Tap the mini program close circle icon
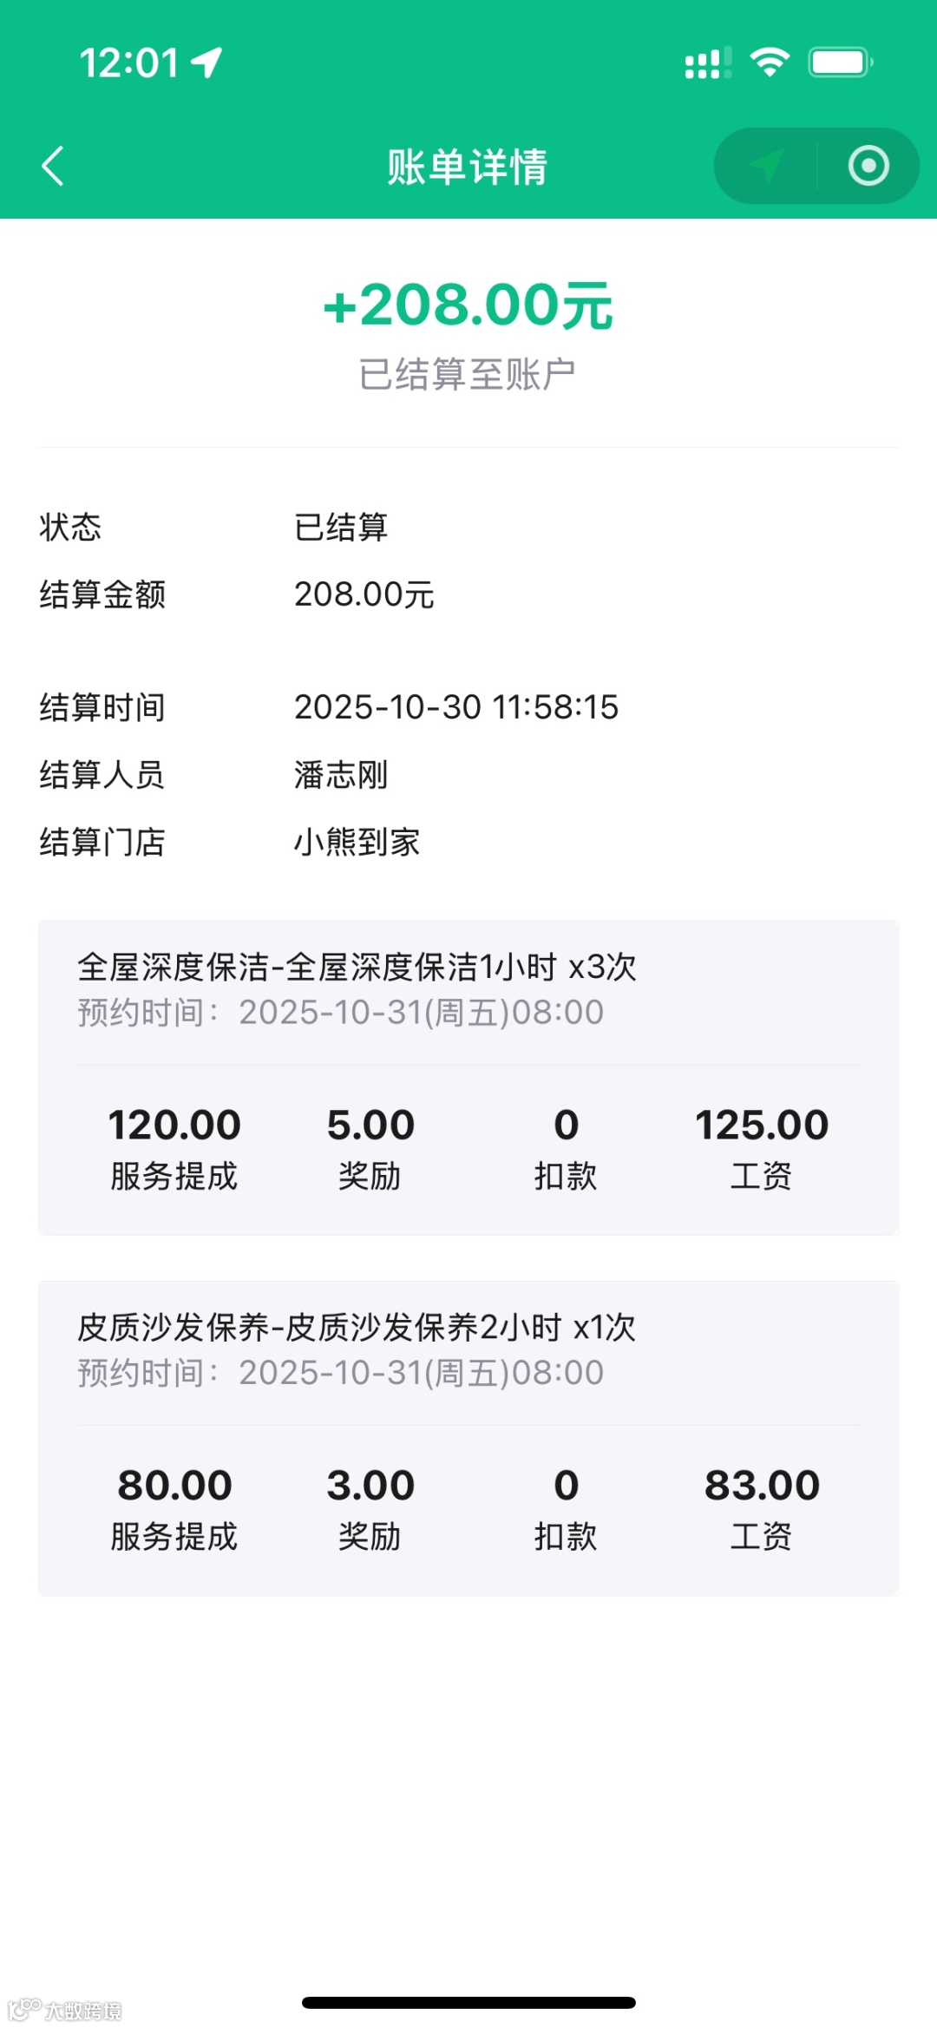The image size is (937, 2028). [868, 166]
